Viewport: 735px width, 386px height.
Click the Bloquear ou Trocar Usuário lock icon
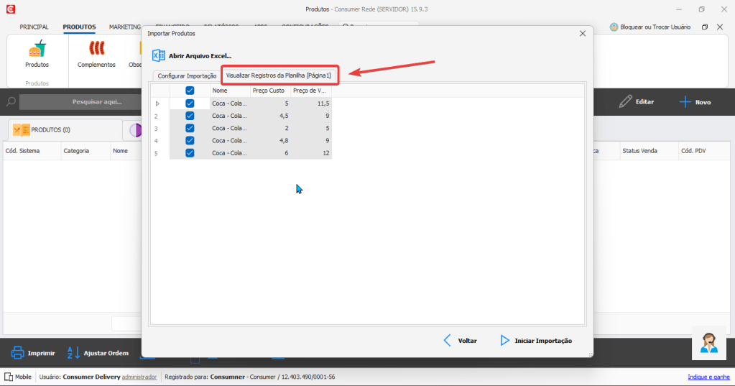coord(614,27)
